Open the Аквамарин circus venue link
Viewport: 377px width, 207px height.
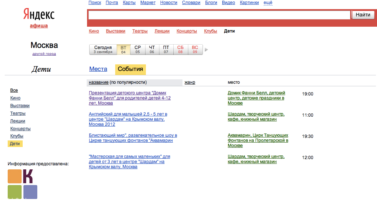click(258, 140)
